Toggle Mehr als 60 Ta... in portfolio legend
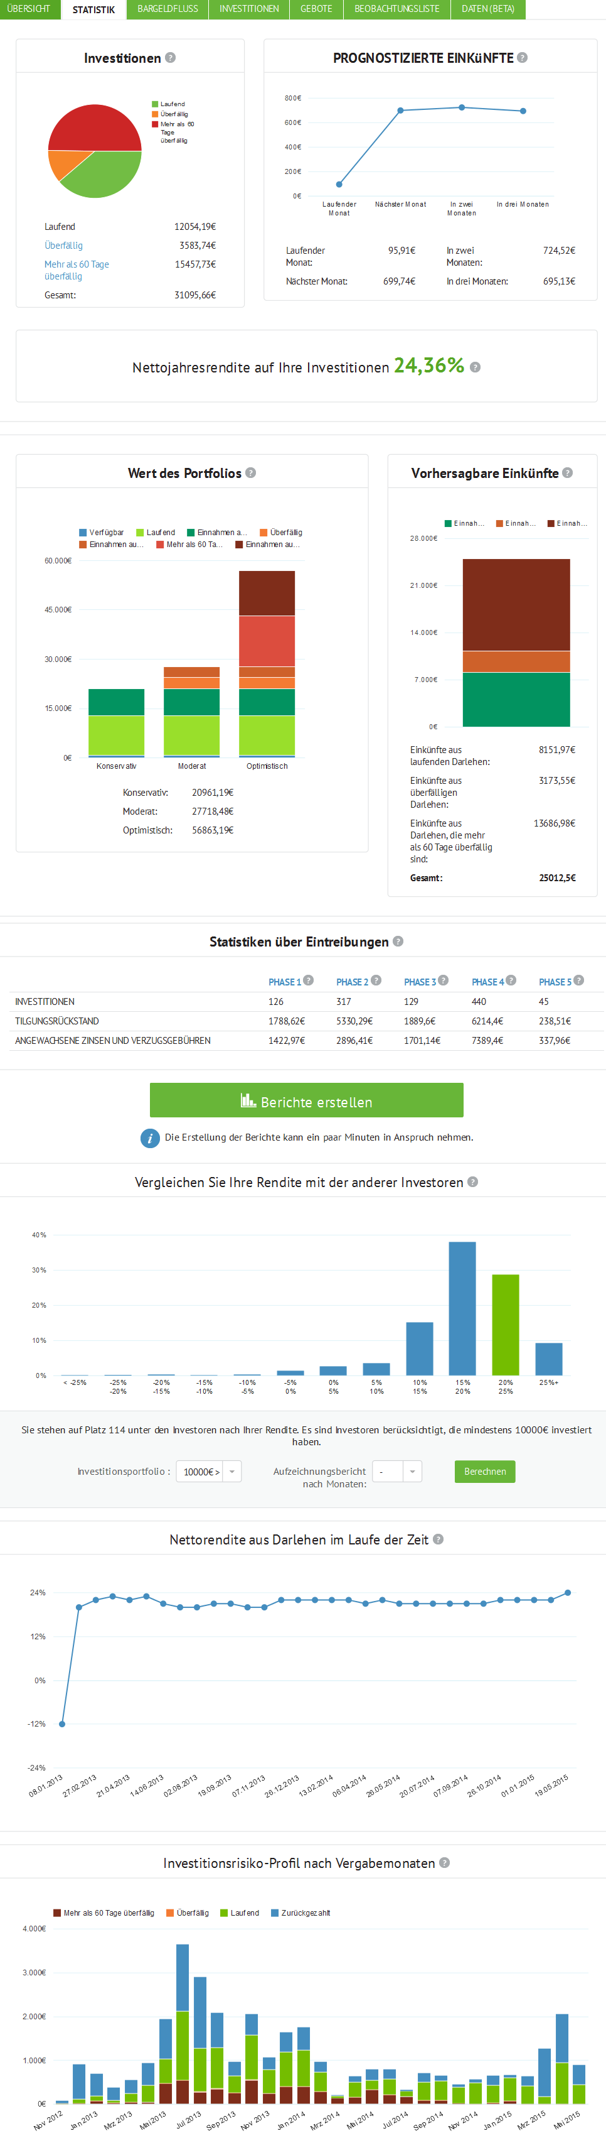Screen dimensions: 606x2138 pos(190,545)
